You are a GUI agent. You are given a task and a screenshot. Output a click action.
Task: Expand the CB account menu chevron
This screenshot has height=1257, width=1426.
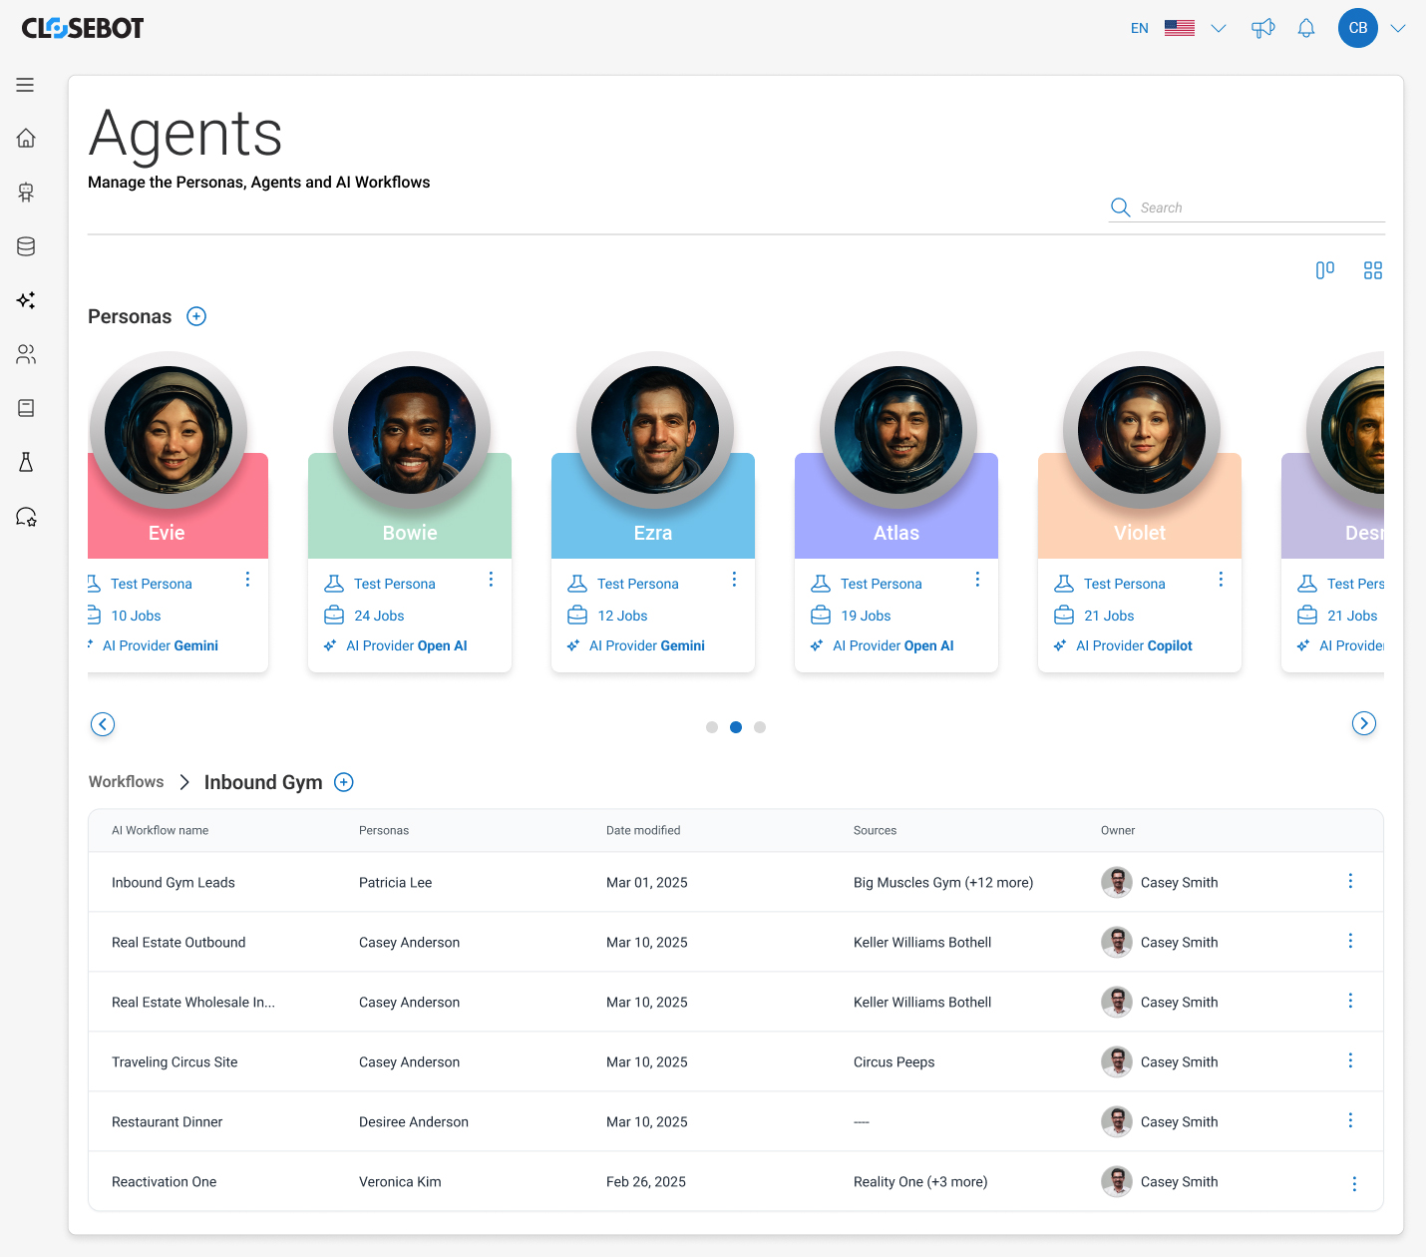1398,28
